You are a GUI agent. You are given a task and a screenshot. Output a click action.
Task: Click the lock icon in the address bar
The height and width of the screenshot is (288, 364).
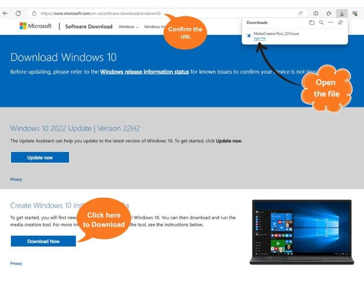34,13
